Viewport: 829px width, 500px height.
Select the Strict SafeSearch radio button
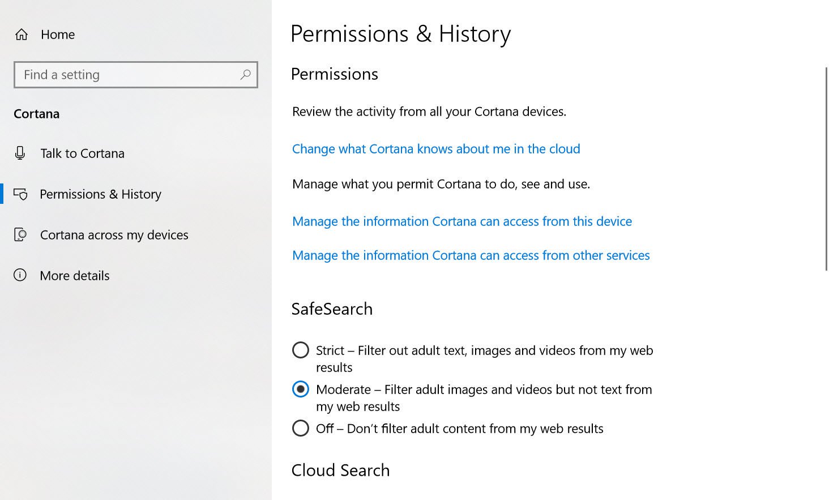(x=300, y=350)
